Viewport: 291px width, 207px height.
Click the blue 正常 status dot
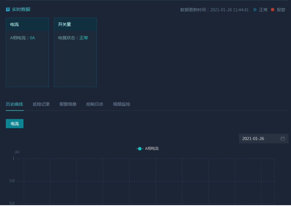pos(255,10)
